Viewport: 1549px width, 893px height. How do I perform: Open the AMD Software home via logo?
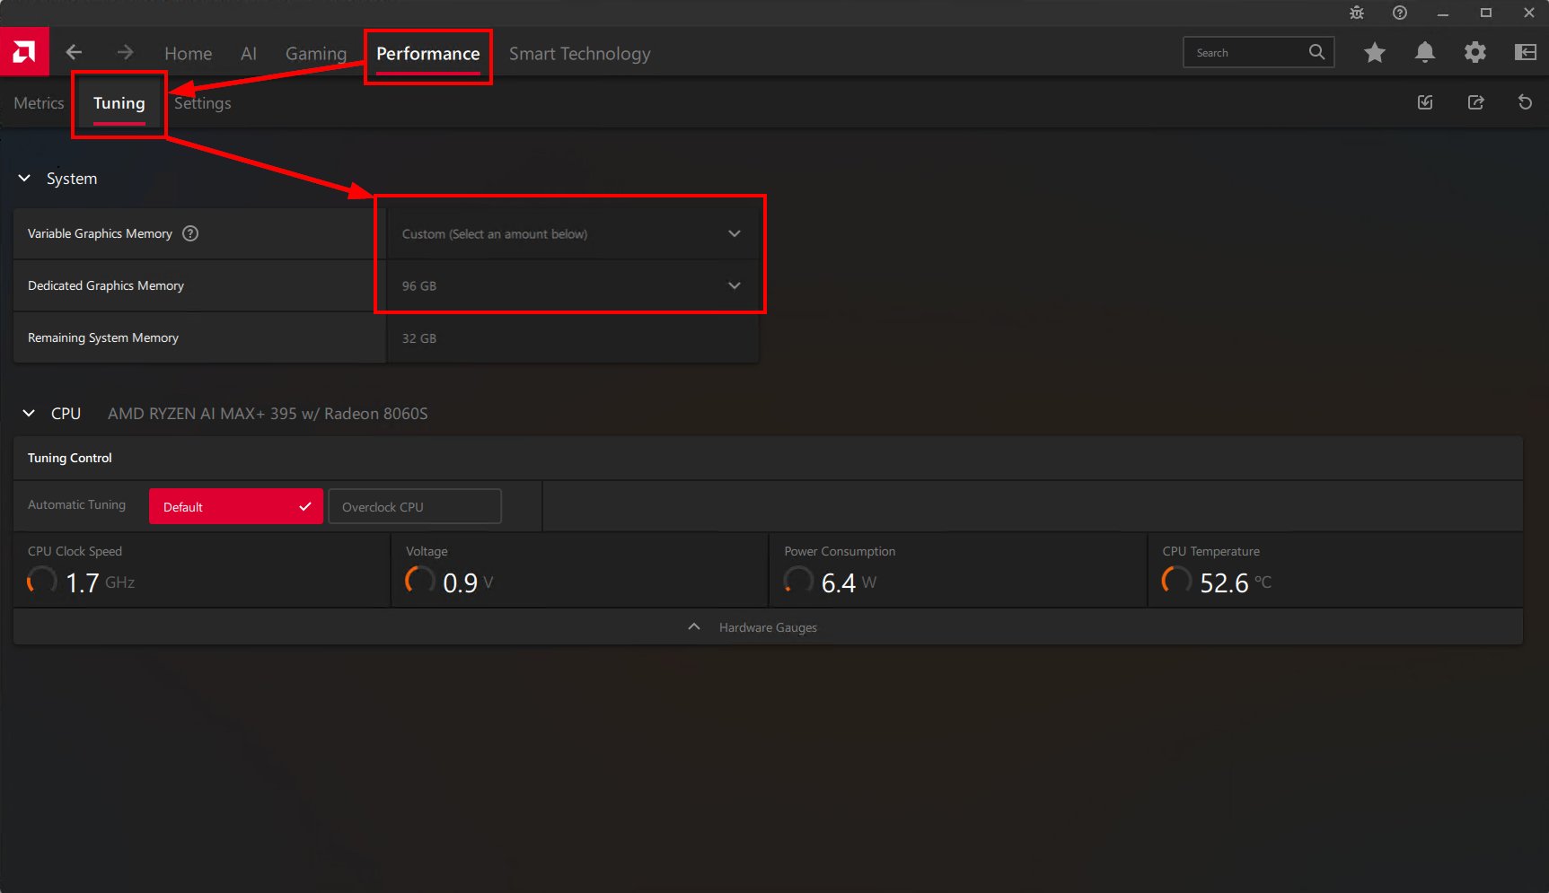tap(24, 51)
